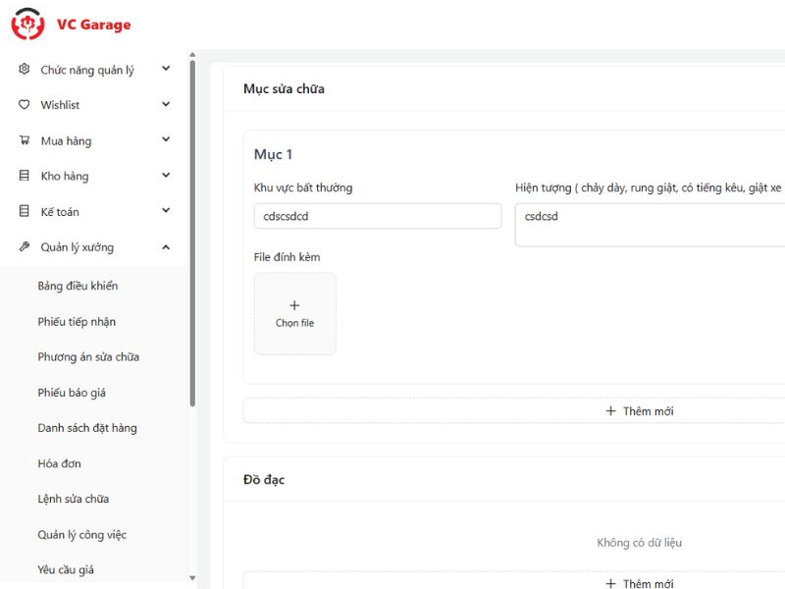Open Bảng điều khiển menu item
The width and height of the screenshot is (785, 589).
click(78, 286)
